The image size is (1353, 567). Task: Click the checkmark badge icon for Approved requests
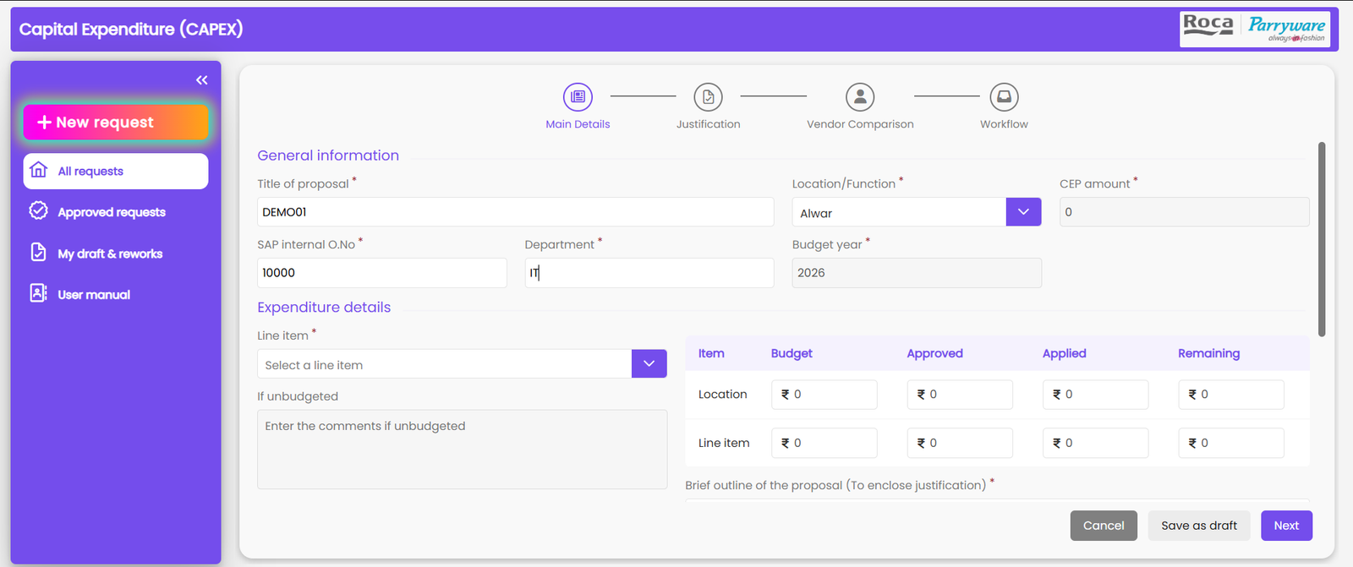click(38, 210)
